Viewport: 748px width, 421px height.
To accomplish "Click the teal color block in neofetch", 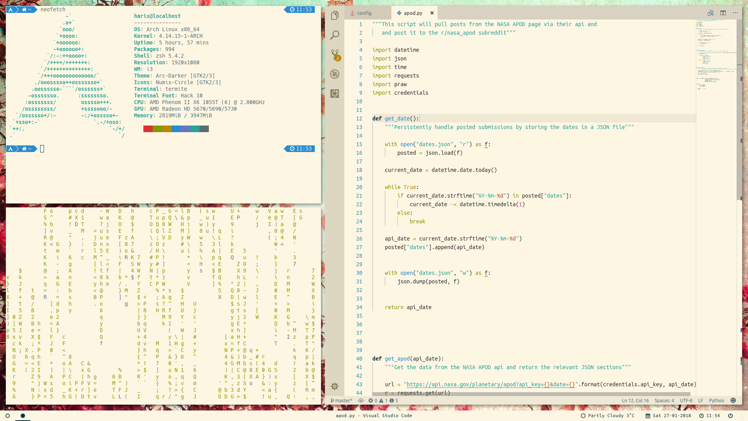I will [x=195, y=129].
